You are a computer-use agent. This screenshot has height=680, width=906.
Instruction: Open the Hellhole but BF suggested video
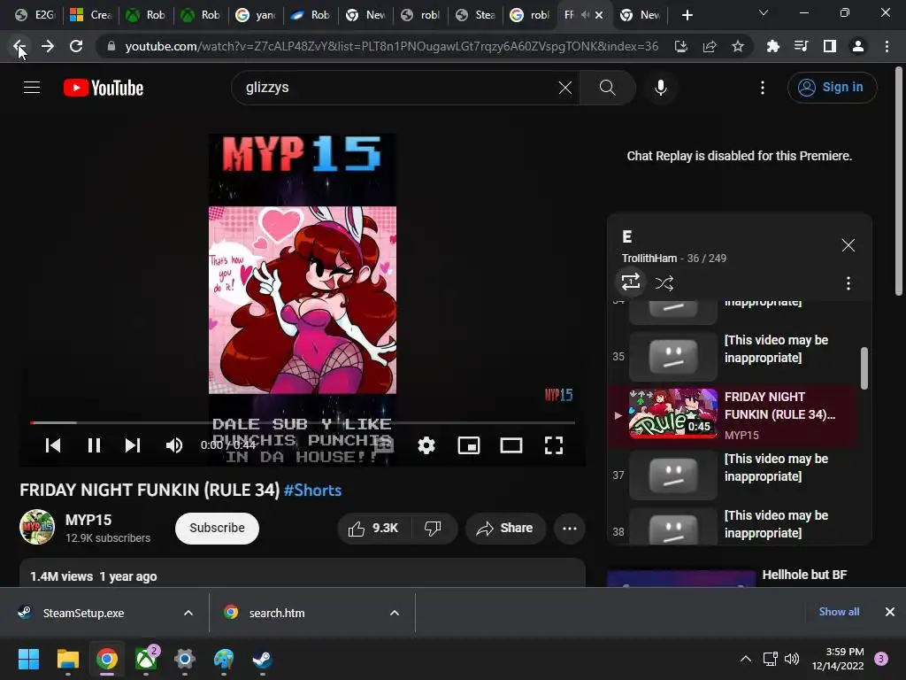pos(804,575)
